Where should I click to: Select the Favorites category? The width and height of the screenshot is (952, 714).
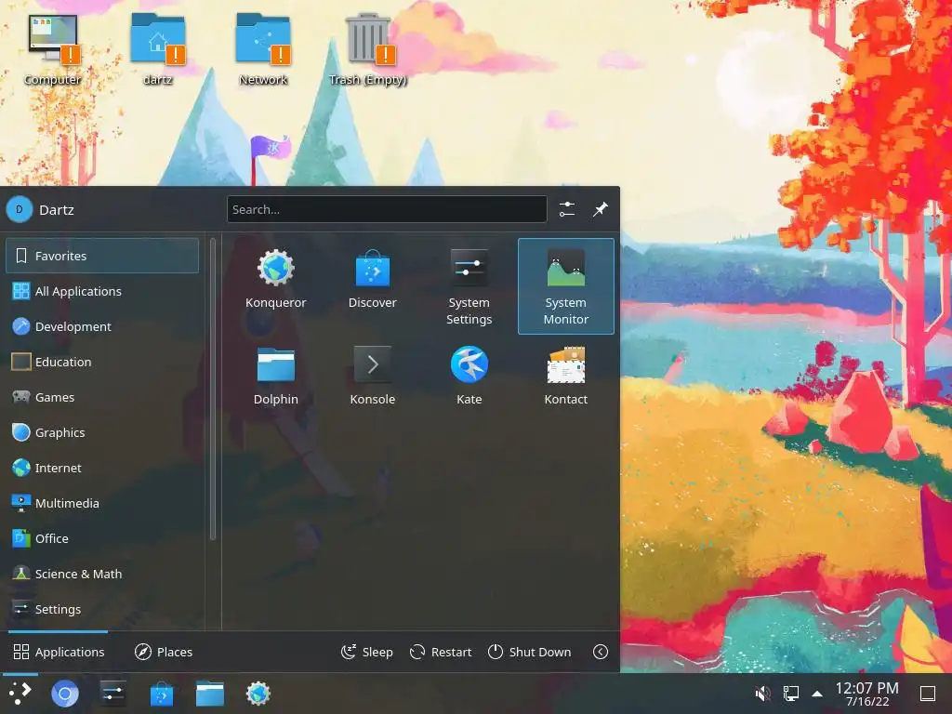[x=102, y=256]
